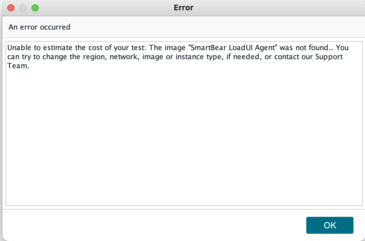Click blank bottom area of message text box

184,190
